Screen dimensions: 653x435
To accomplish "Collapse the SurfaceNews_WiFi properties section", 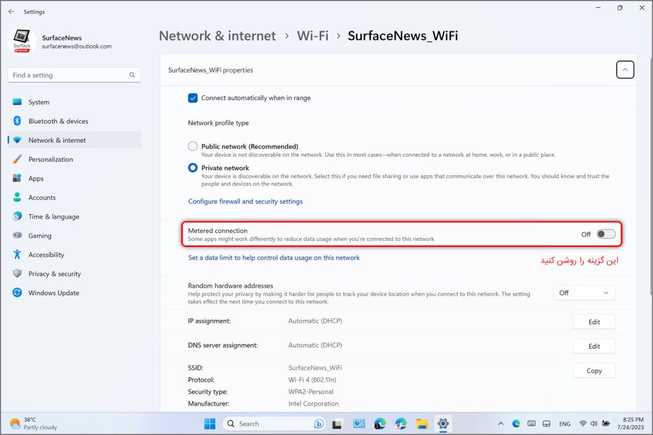I will [625, 70].
